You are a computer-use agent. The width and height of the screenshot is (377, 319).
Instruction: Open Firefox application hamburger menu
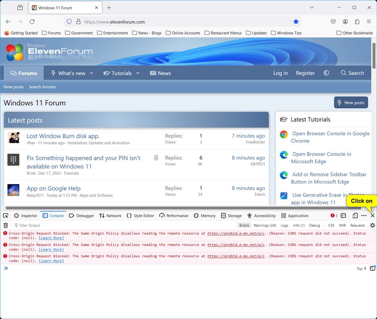tap(369, 22)
